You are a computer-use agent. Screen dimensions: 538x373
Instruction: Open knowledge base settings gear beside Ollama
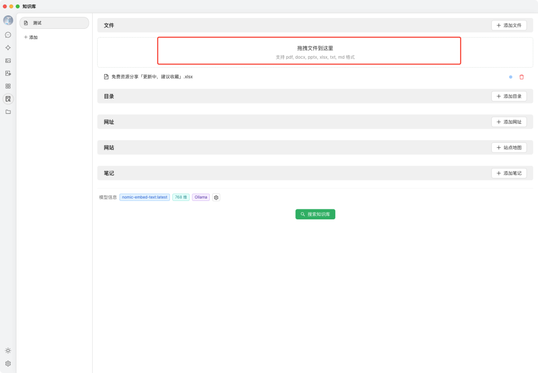click(x=216, y=197)
